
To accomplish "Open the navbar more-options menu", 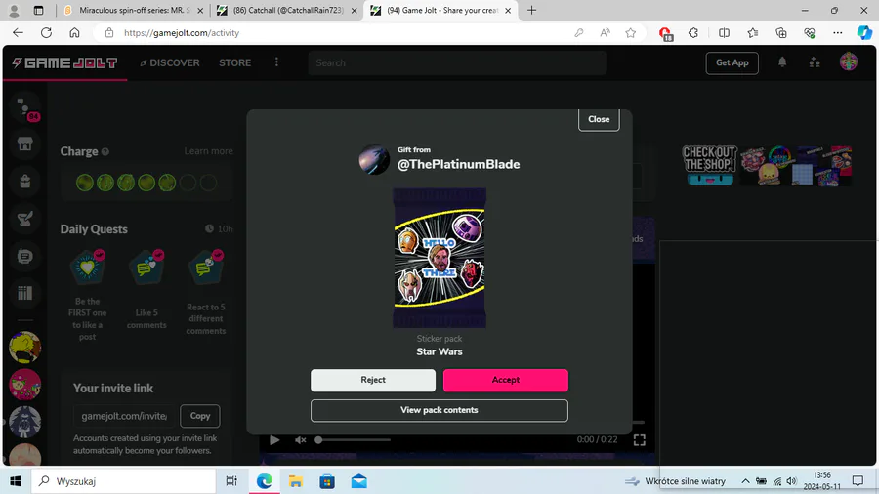I will click(276, 62).
